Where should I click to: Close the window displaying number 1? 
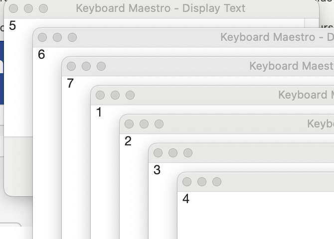click(x=100, y=95)
